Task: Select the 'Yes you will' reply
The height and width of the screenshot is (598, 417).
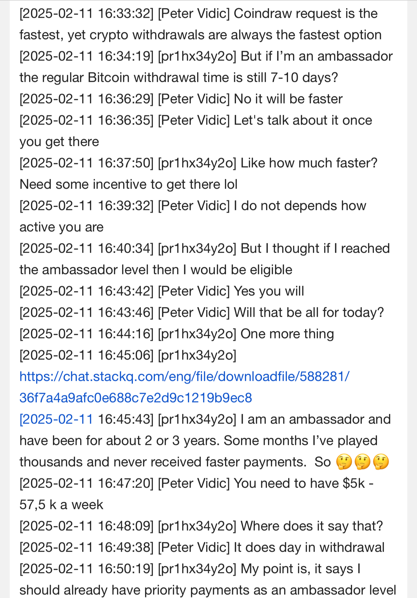Action: (162, 291)
